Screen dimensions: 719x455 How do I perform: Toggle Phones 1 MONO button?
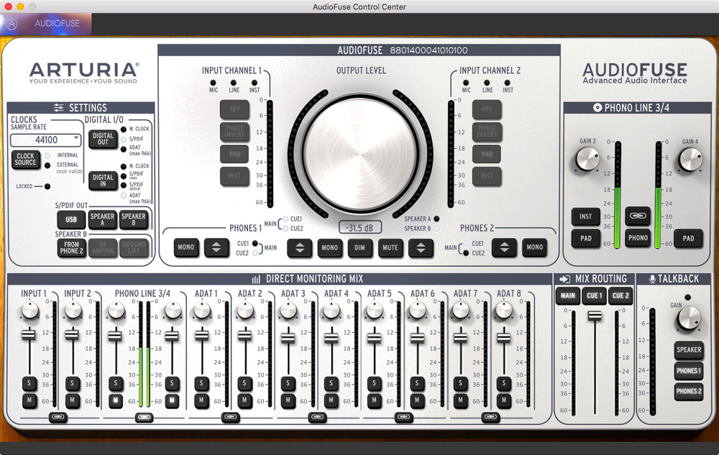coord(186,247)
